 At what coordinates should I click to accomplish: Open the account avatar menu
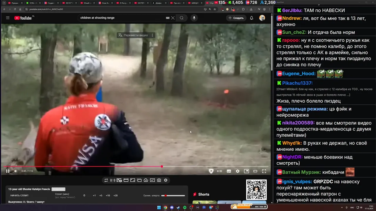coord(262,18)
